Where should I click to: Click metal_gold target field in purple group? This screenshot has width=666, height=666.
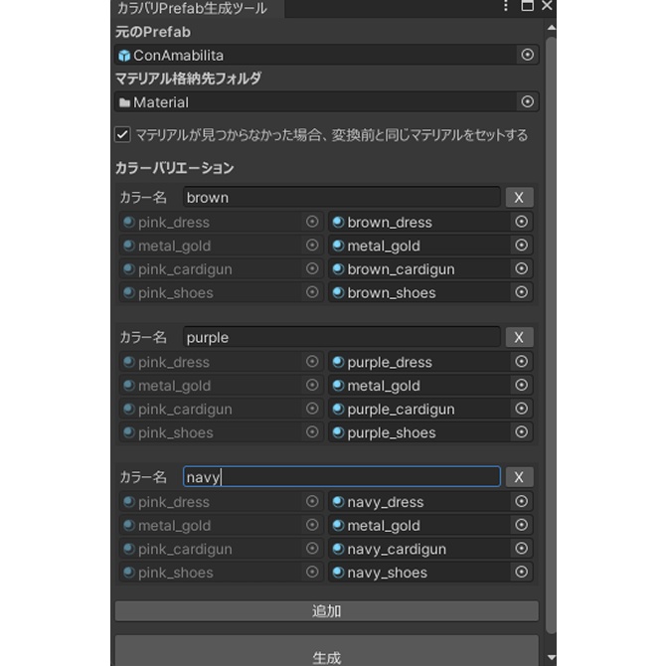[x=430, y=386]
